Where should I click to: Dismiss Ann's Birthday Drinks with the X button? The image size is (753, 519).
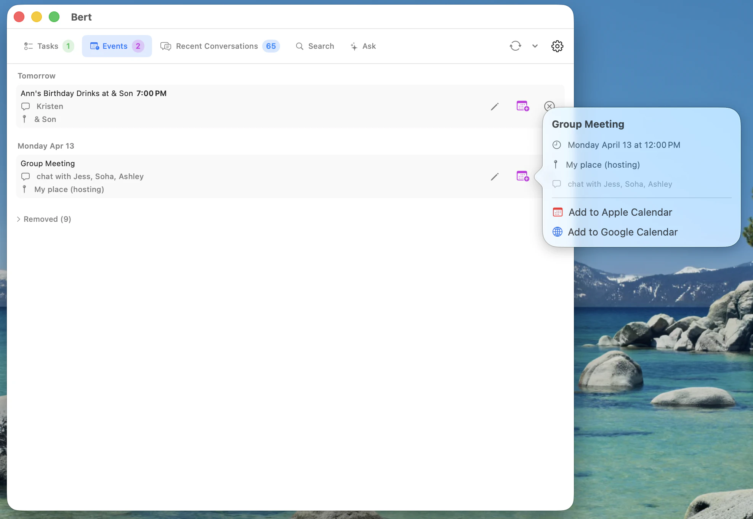pos(549,106)
